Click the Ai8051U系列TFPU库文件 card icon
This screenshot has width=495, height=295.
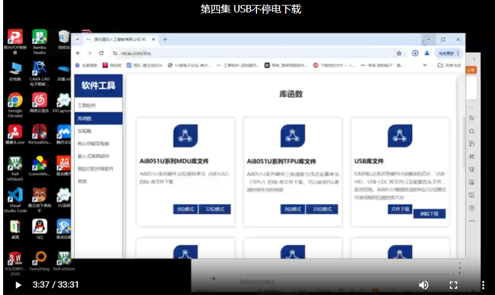[x=292, y=136]
